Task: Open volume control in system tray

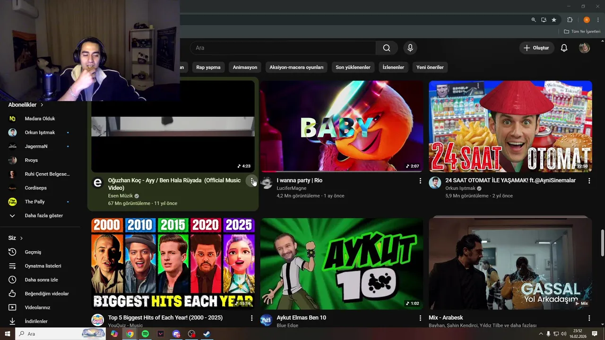Action: click(563, 334)
